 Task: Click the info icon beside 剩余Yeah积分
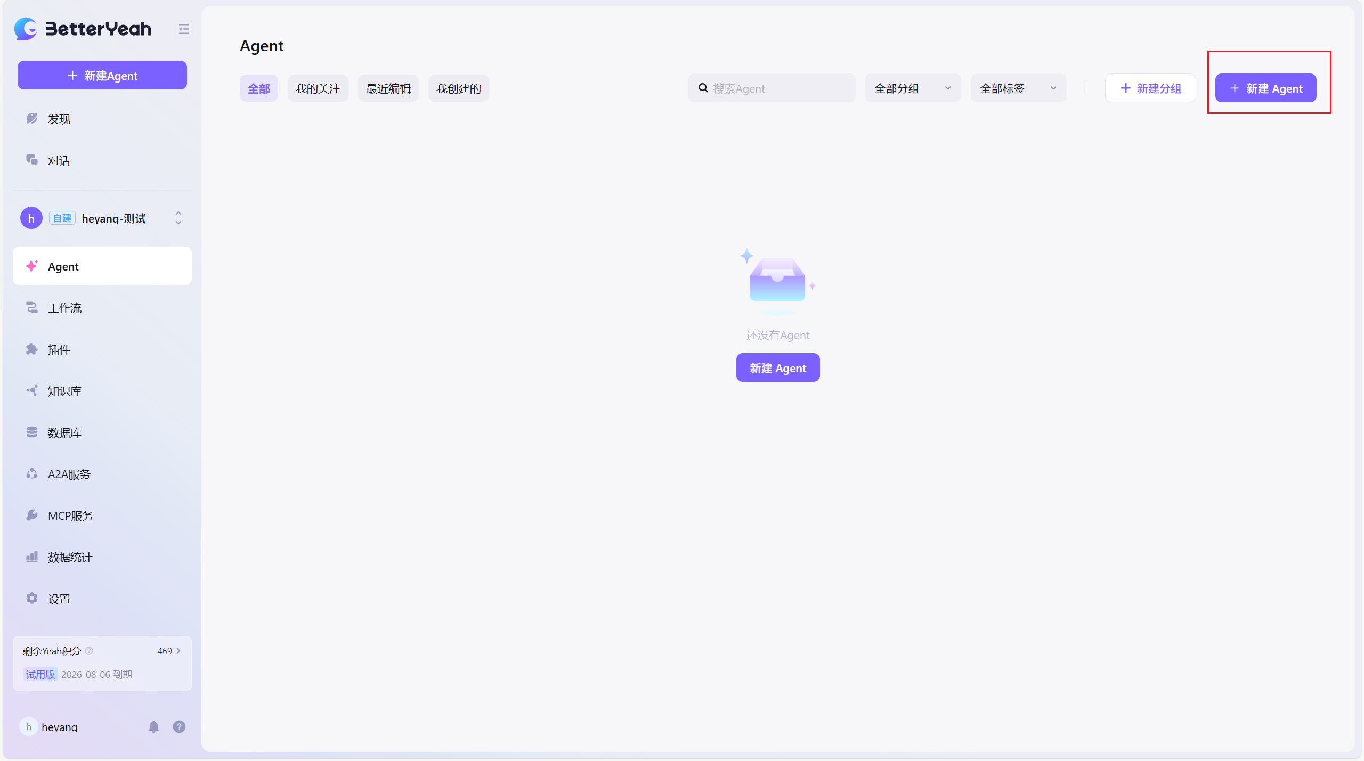coord(89,651)
